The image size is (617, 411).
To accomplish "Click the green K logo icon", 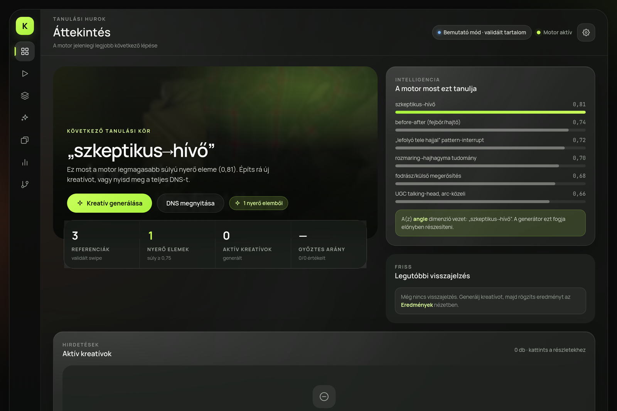I will pos(25,26).
